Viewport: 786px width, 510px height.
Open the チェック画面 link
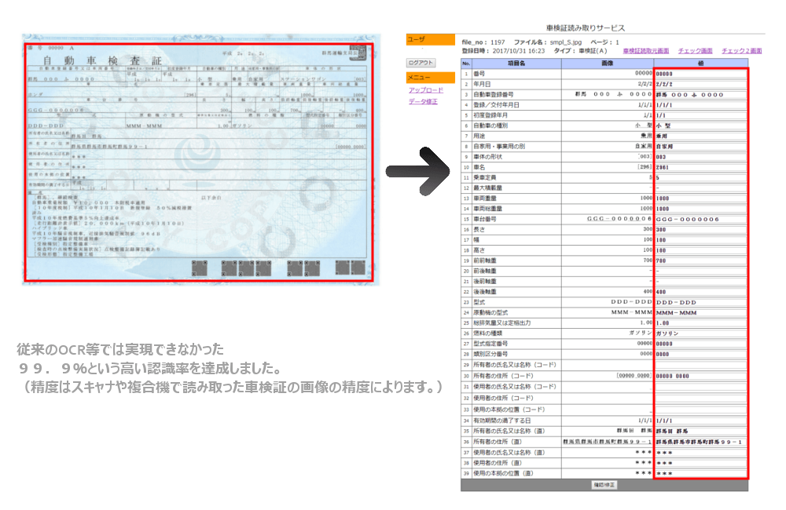(x=695, y=50)
